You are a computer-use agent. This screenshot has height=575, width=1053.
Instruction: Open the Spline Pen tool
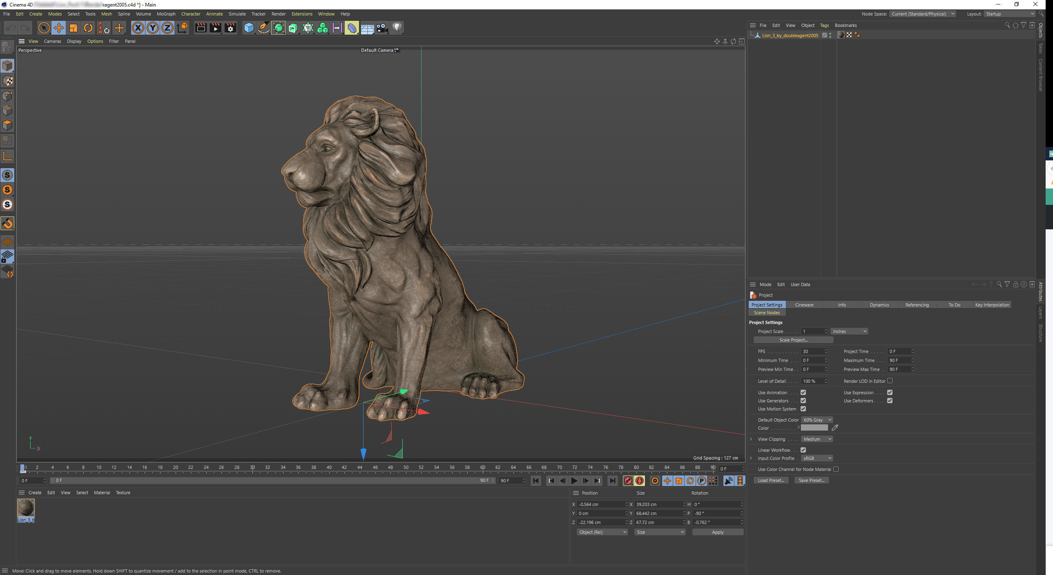pos(264,28)
